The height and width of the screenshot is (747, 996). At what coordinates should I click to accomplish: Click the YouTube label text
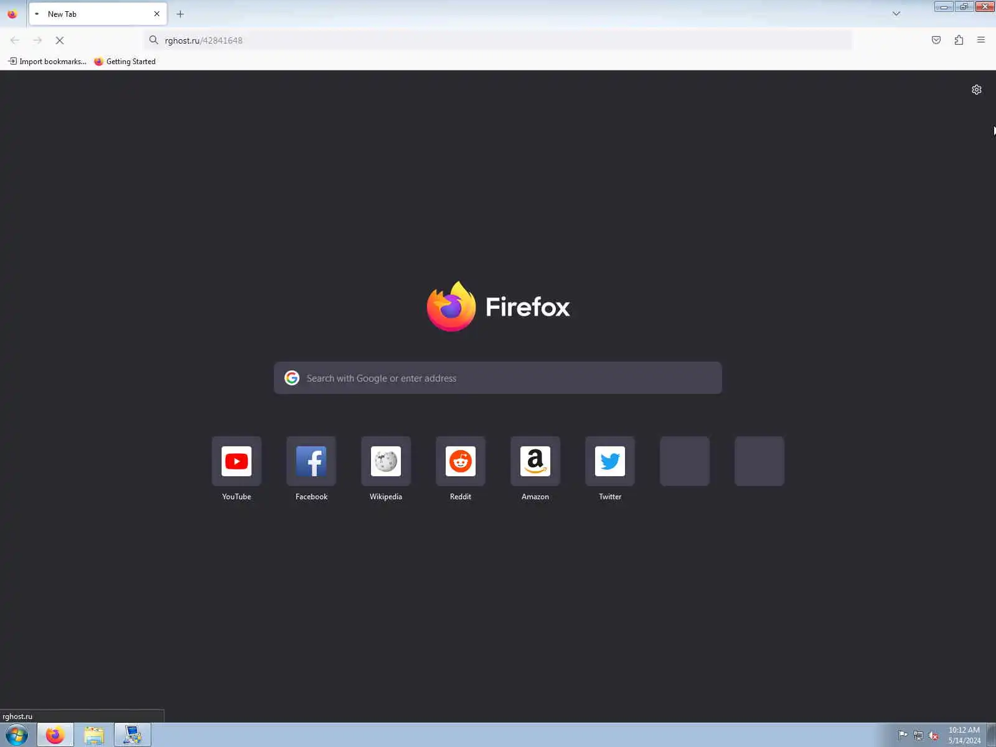tap(237, 497)
